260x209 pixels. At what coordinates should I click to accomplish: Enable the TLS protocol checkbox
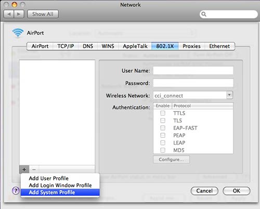click(163, 121)
